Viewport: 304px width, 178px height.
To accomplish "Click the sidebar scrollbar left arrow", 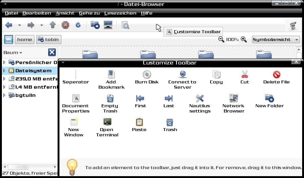I will tap(4, 167).
